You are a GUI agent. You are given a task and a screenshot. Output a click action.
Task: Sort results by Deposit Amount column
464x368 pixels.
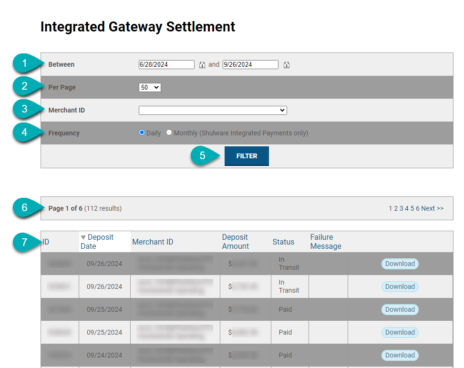click(236, 242)
